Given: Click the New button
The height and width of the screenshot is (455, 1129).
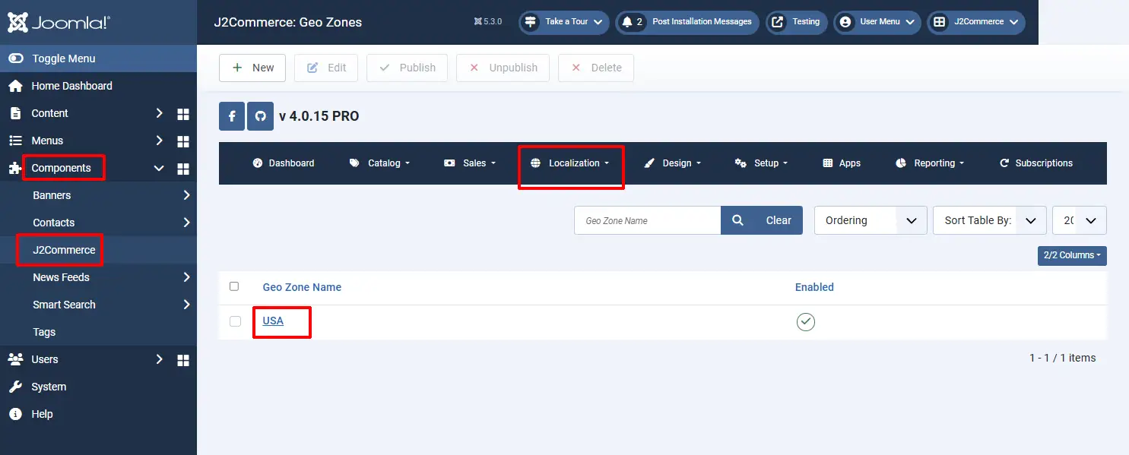Looking at the screenshot, I should (x=252, y=68).
